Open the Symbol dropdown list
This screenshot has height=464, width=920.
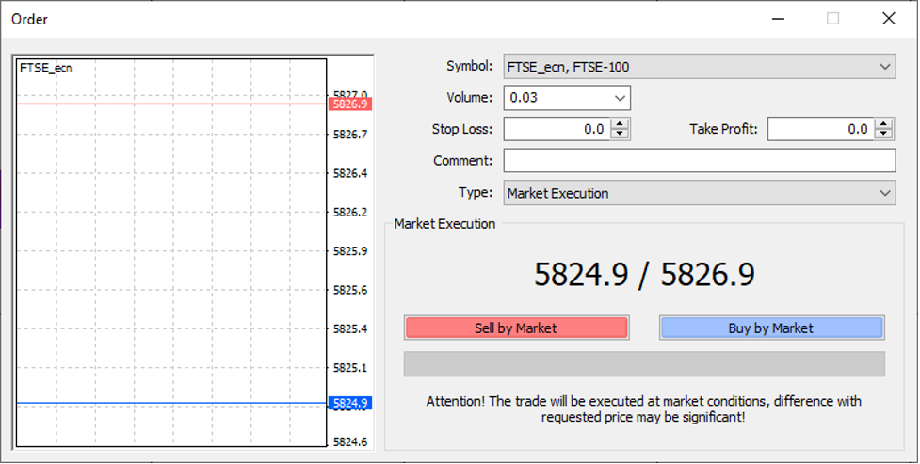(885, 67)
